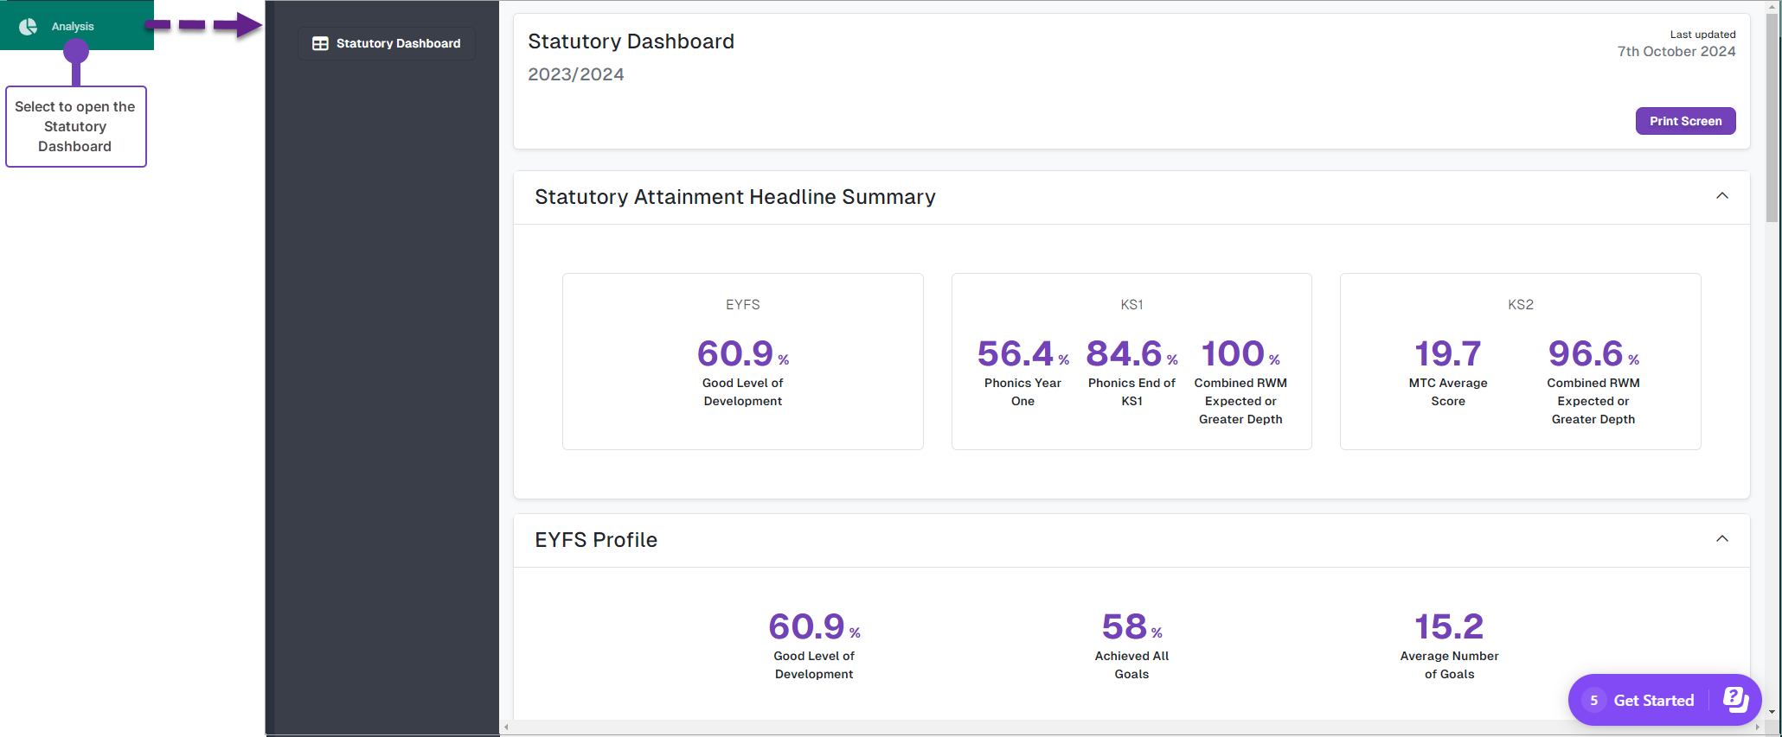Screen dimensions: 1782x737
Task: Select the Statutory Dashboard sidebar label
Action: [x=398, y=43]
